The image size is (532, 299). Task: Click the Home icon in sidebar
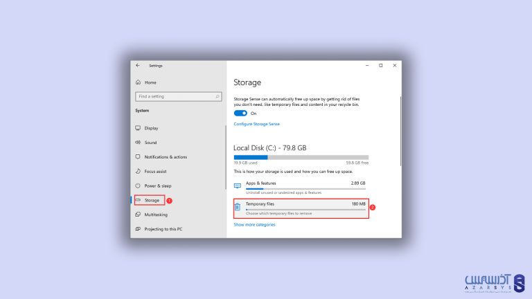coord(138,82)
